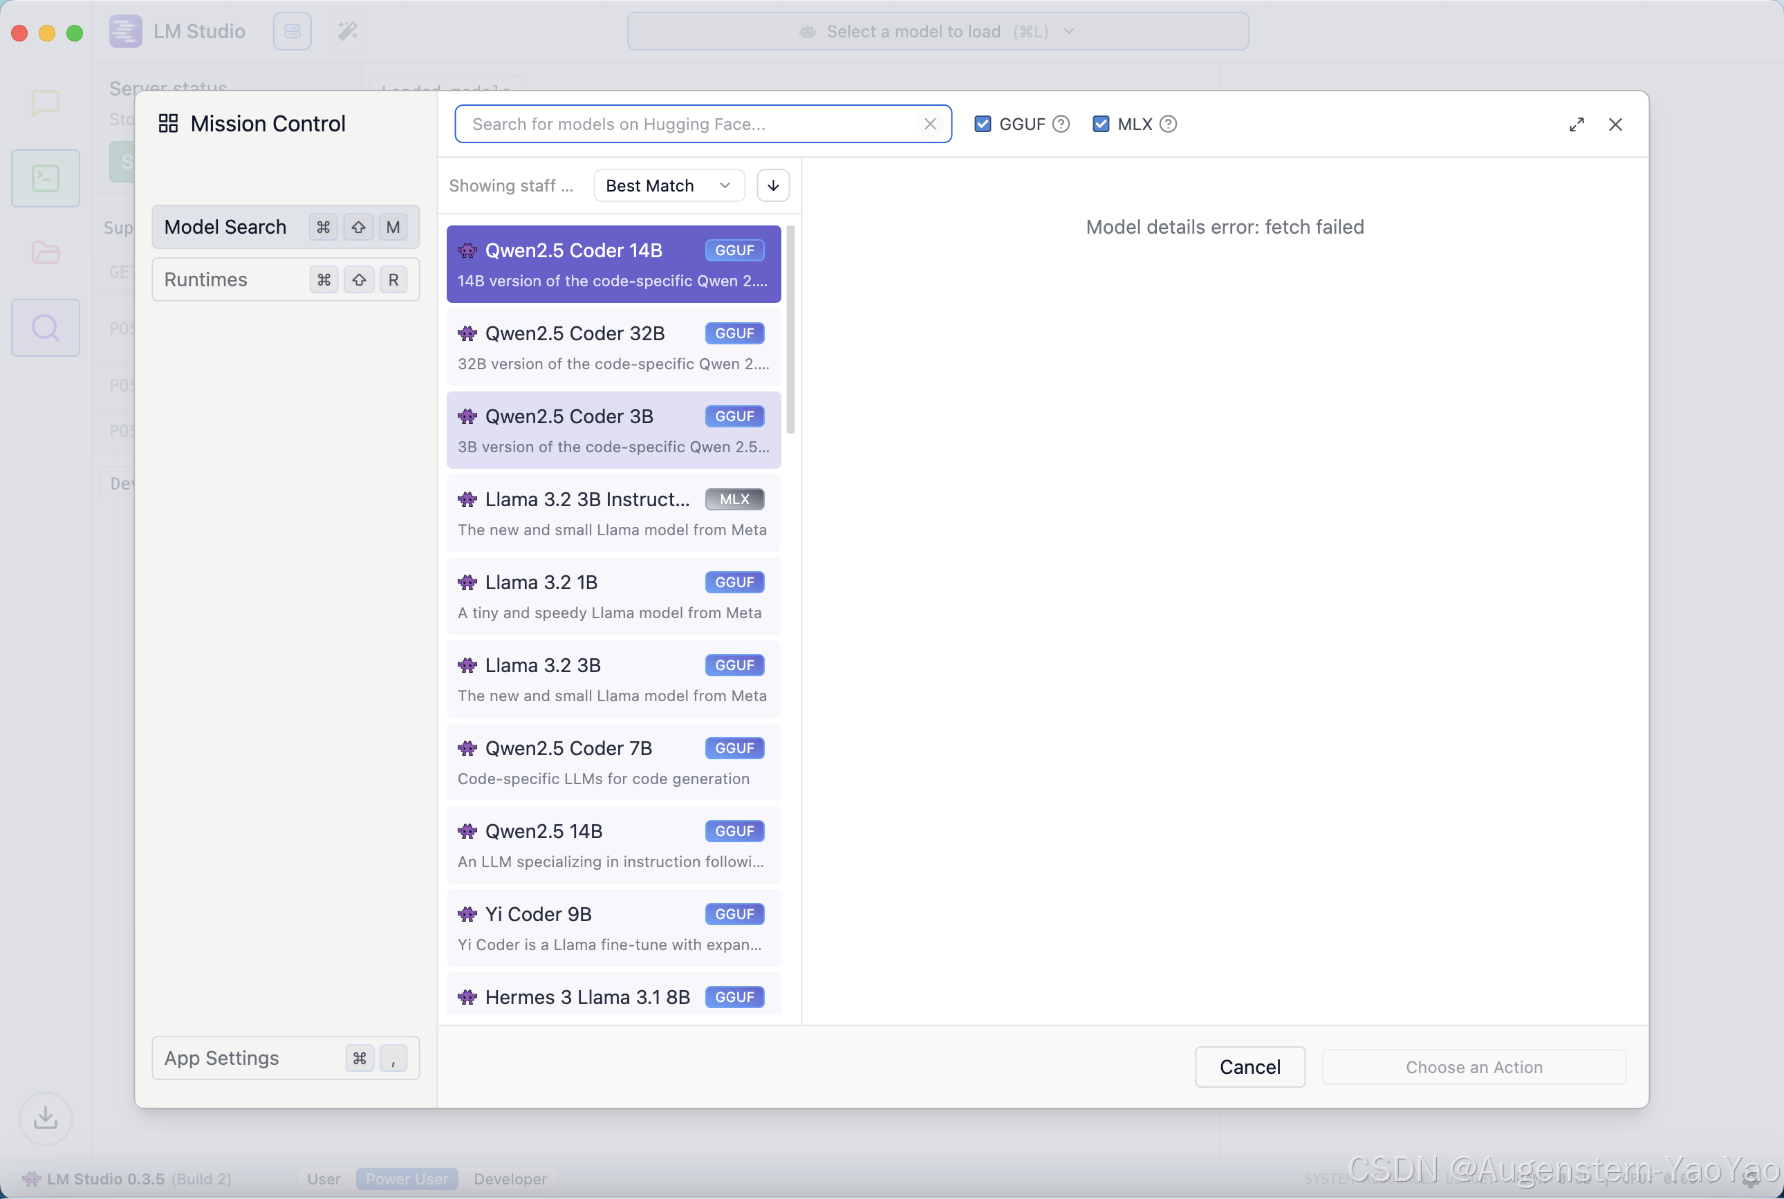Click 'Code-specific LLMs for code generation' text
The image size is (1784, 1199).
[x=604, y=779]
